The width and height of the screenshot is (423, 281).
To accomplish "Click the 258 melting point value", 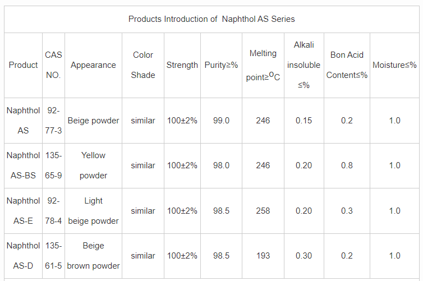I will pos(263,211).
